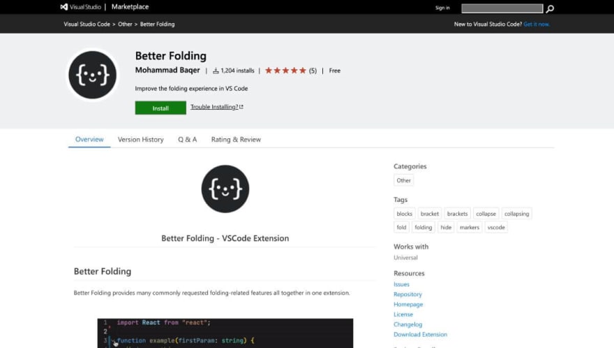Click the Download Extension link

coord(420,335)
